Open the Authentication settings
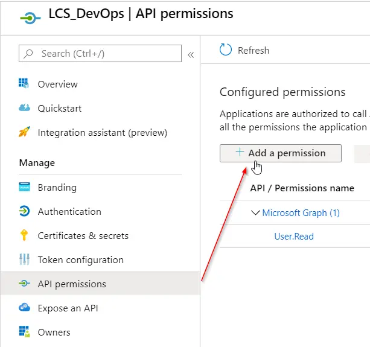Viewport: 370px width, 347px height. pyautogui.click(x=69, y=212)
